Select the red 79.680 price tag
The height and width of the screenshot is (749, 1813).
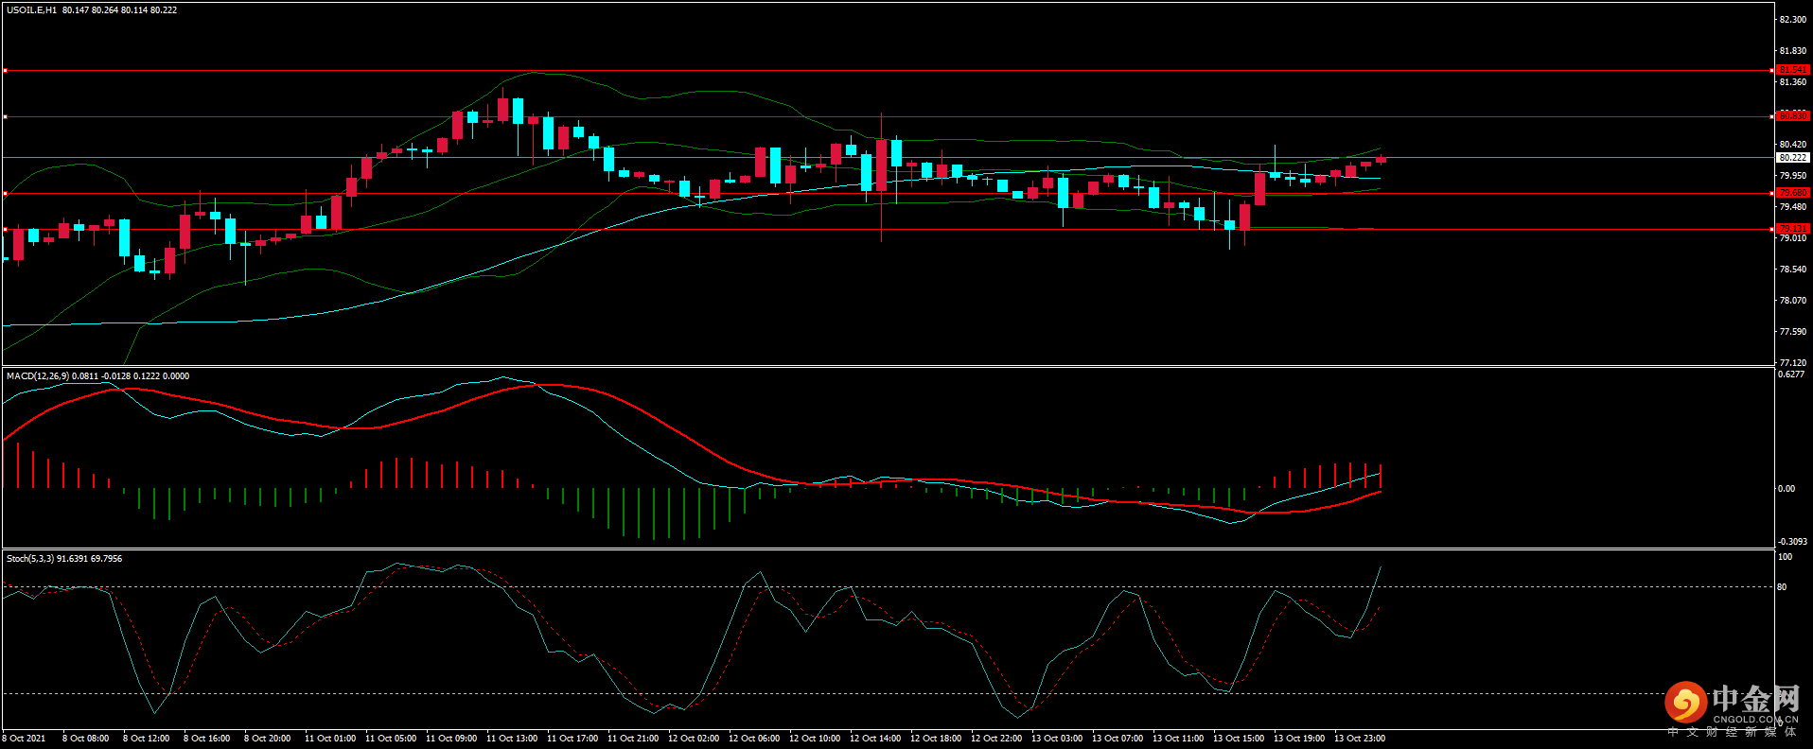(x=1792, y=193)
